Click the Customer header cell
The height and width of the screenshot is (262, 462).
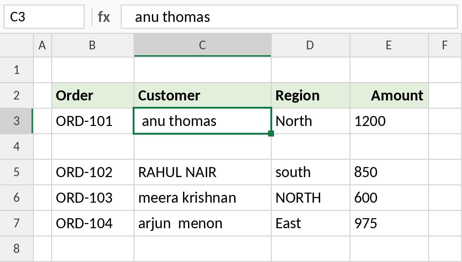pyautogui.click(x=203, y=95)
